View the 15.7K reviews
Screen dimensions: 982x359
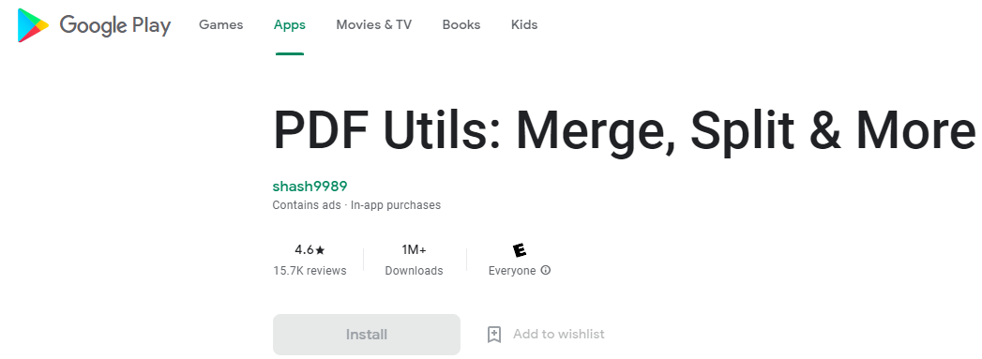[310, 271]
